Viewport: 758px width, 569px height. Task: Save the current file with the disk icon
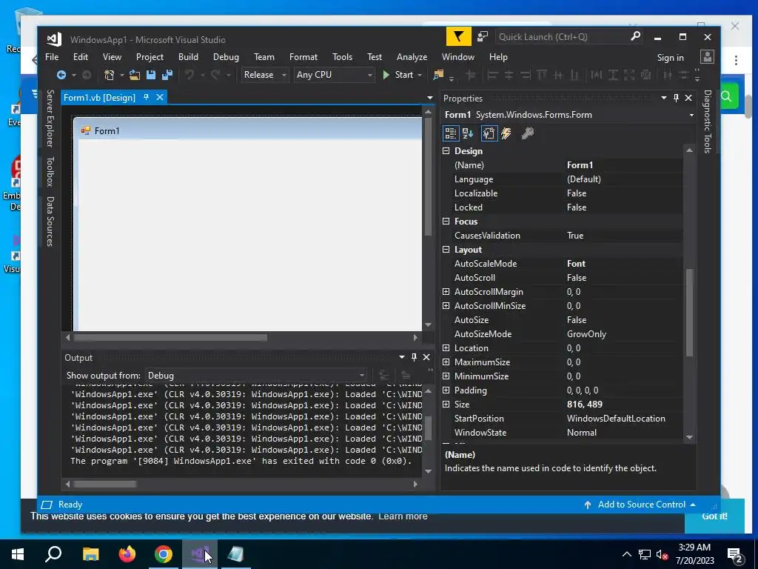coord(151,75)
